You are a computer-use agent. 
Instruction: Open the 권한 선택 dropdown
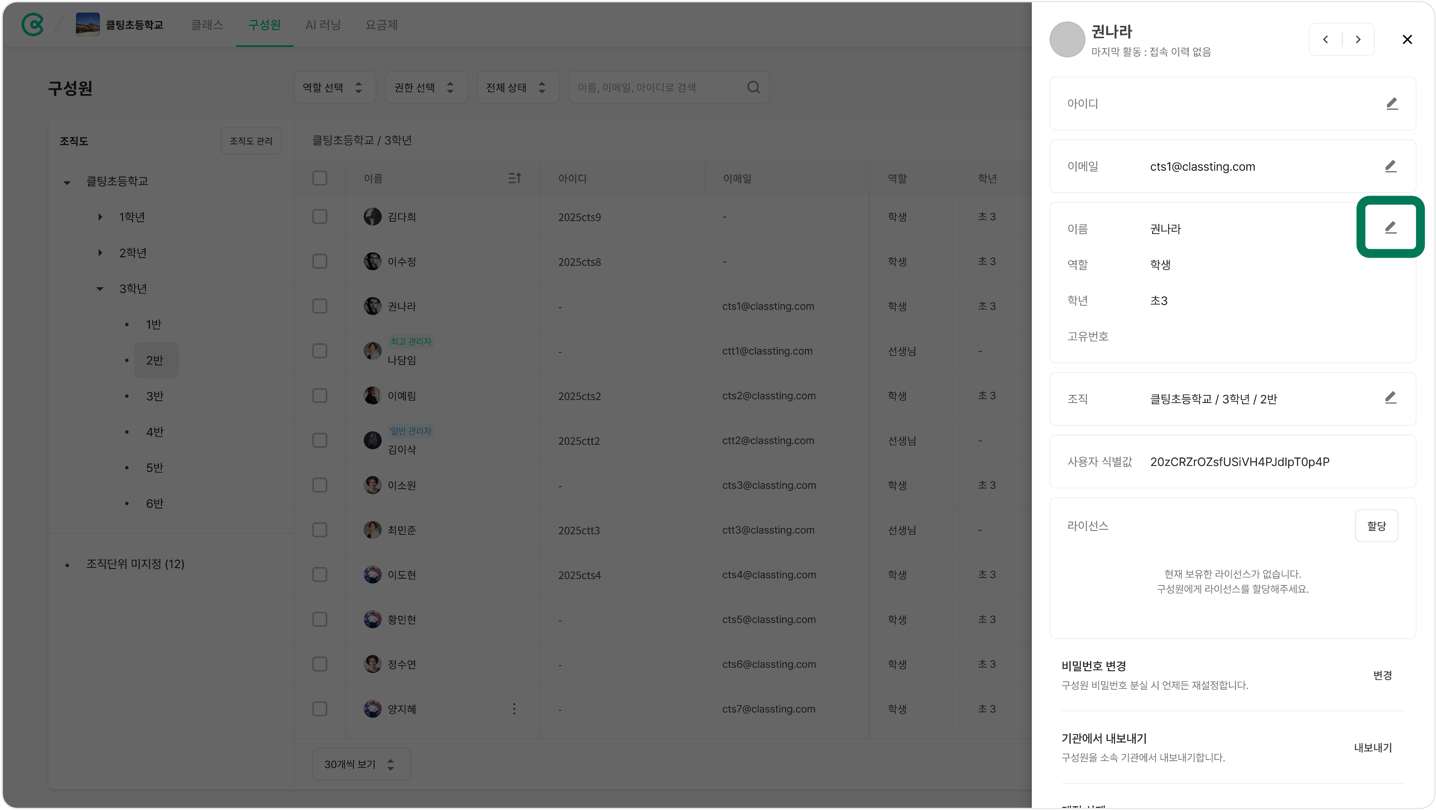426,87
